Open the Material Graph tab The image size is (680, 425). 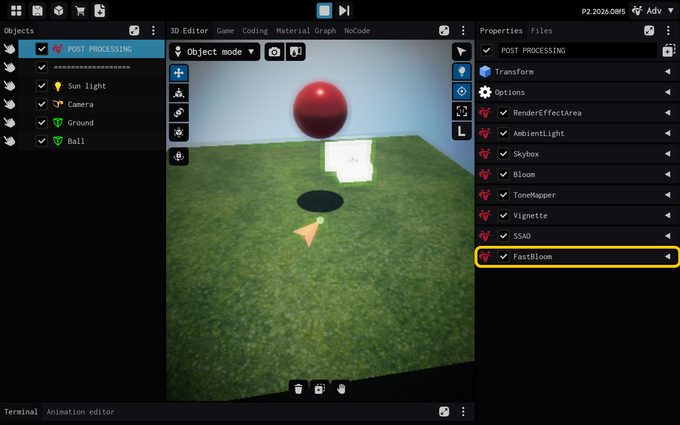pyautogui.click(x=306, y=31)
